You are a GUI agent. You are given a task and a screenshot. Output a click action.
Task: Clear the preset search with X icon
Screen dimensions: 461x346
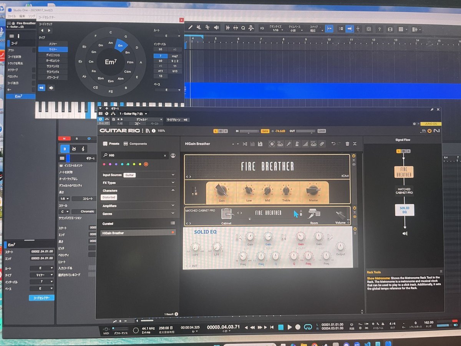(165, 155)
